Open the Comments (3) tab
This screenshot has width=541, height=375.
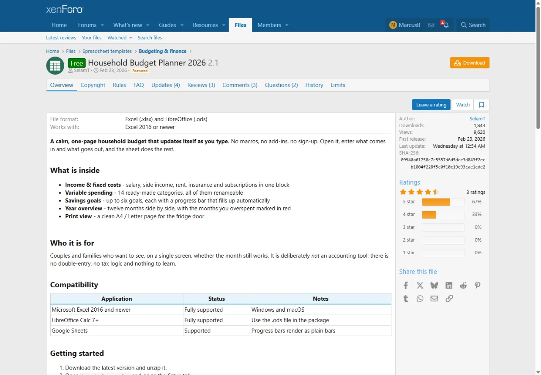[x=240, y=85]
